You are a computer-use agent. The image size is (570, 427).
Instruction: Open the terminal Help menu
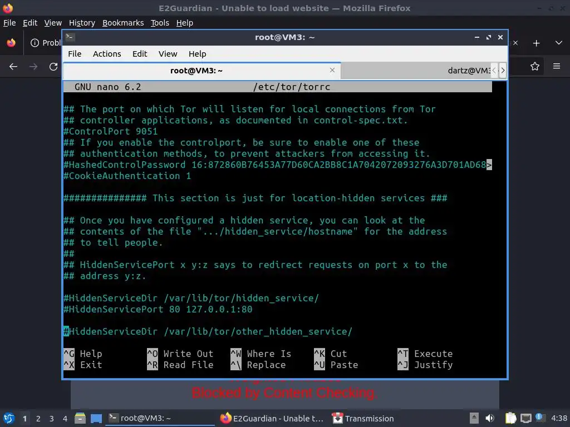click(198, 54)
